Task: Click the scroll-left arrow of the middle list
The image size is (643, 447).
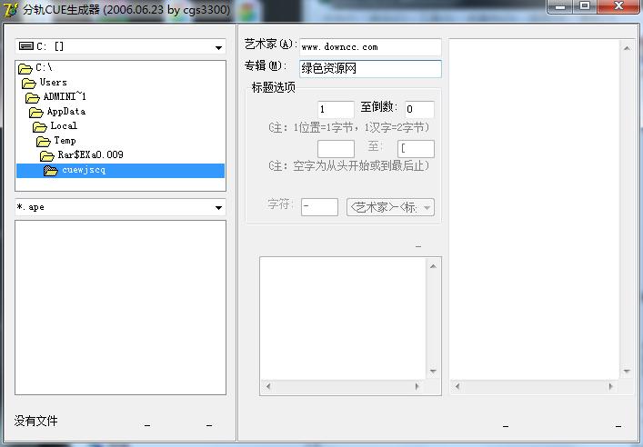Action: 268,386
